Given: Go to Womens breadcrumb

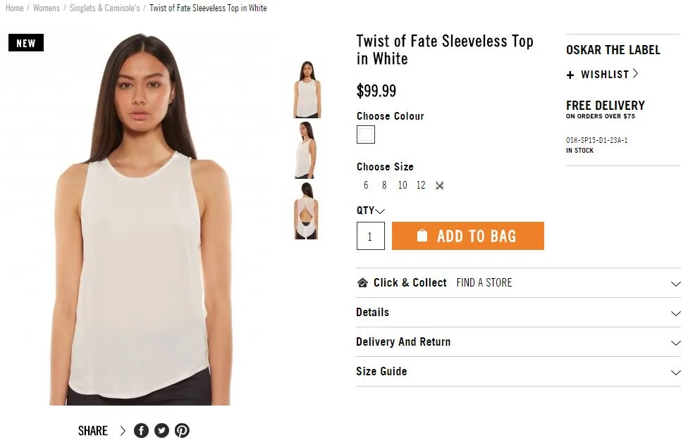Looking at the screenshot, I should point(47,8).
